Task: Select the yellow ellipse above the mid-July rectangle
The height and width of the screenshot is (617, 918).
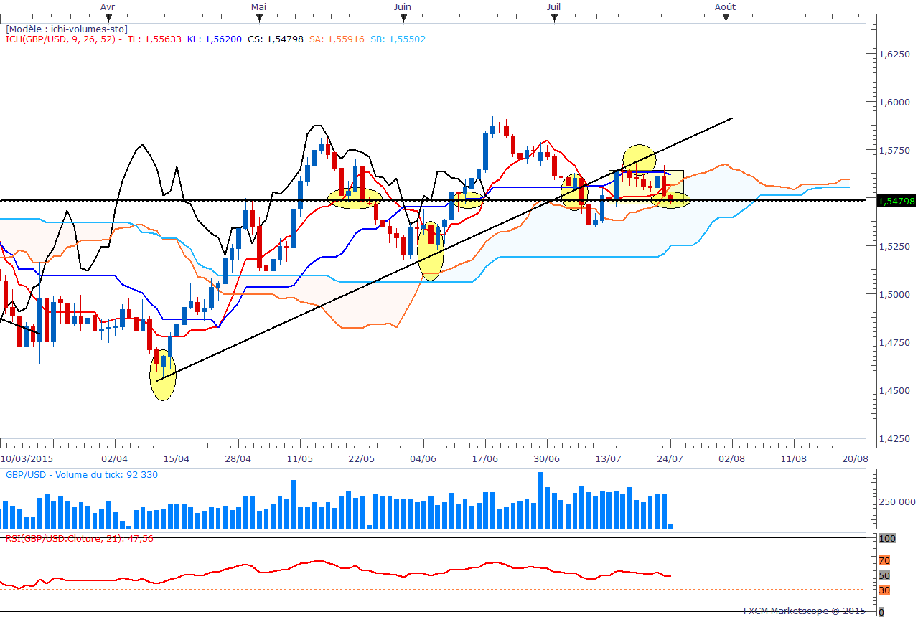Action: pyautogui.click(x=639, y=159)
